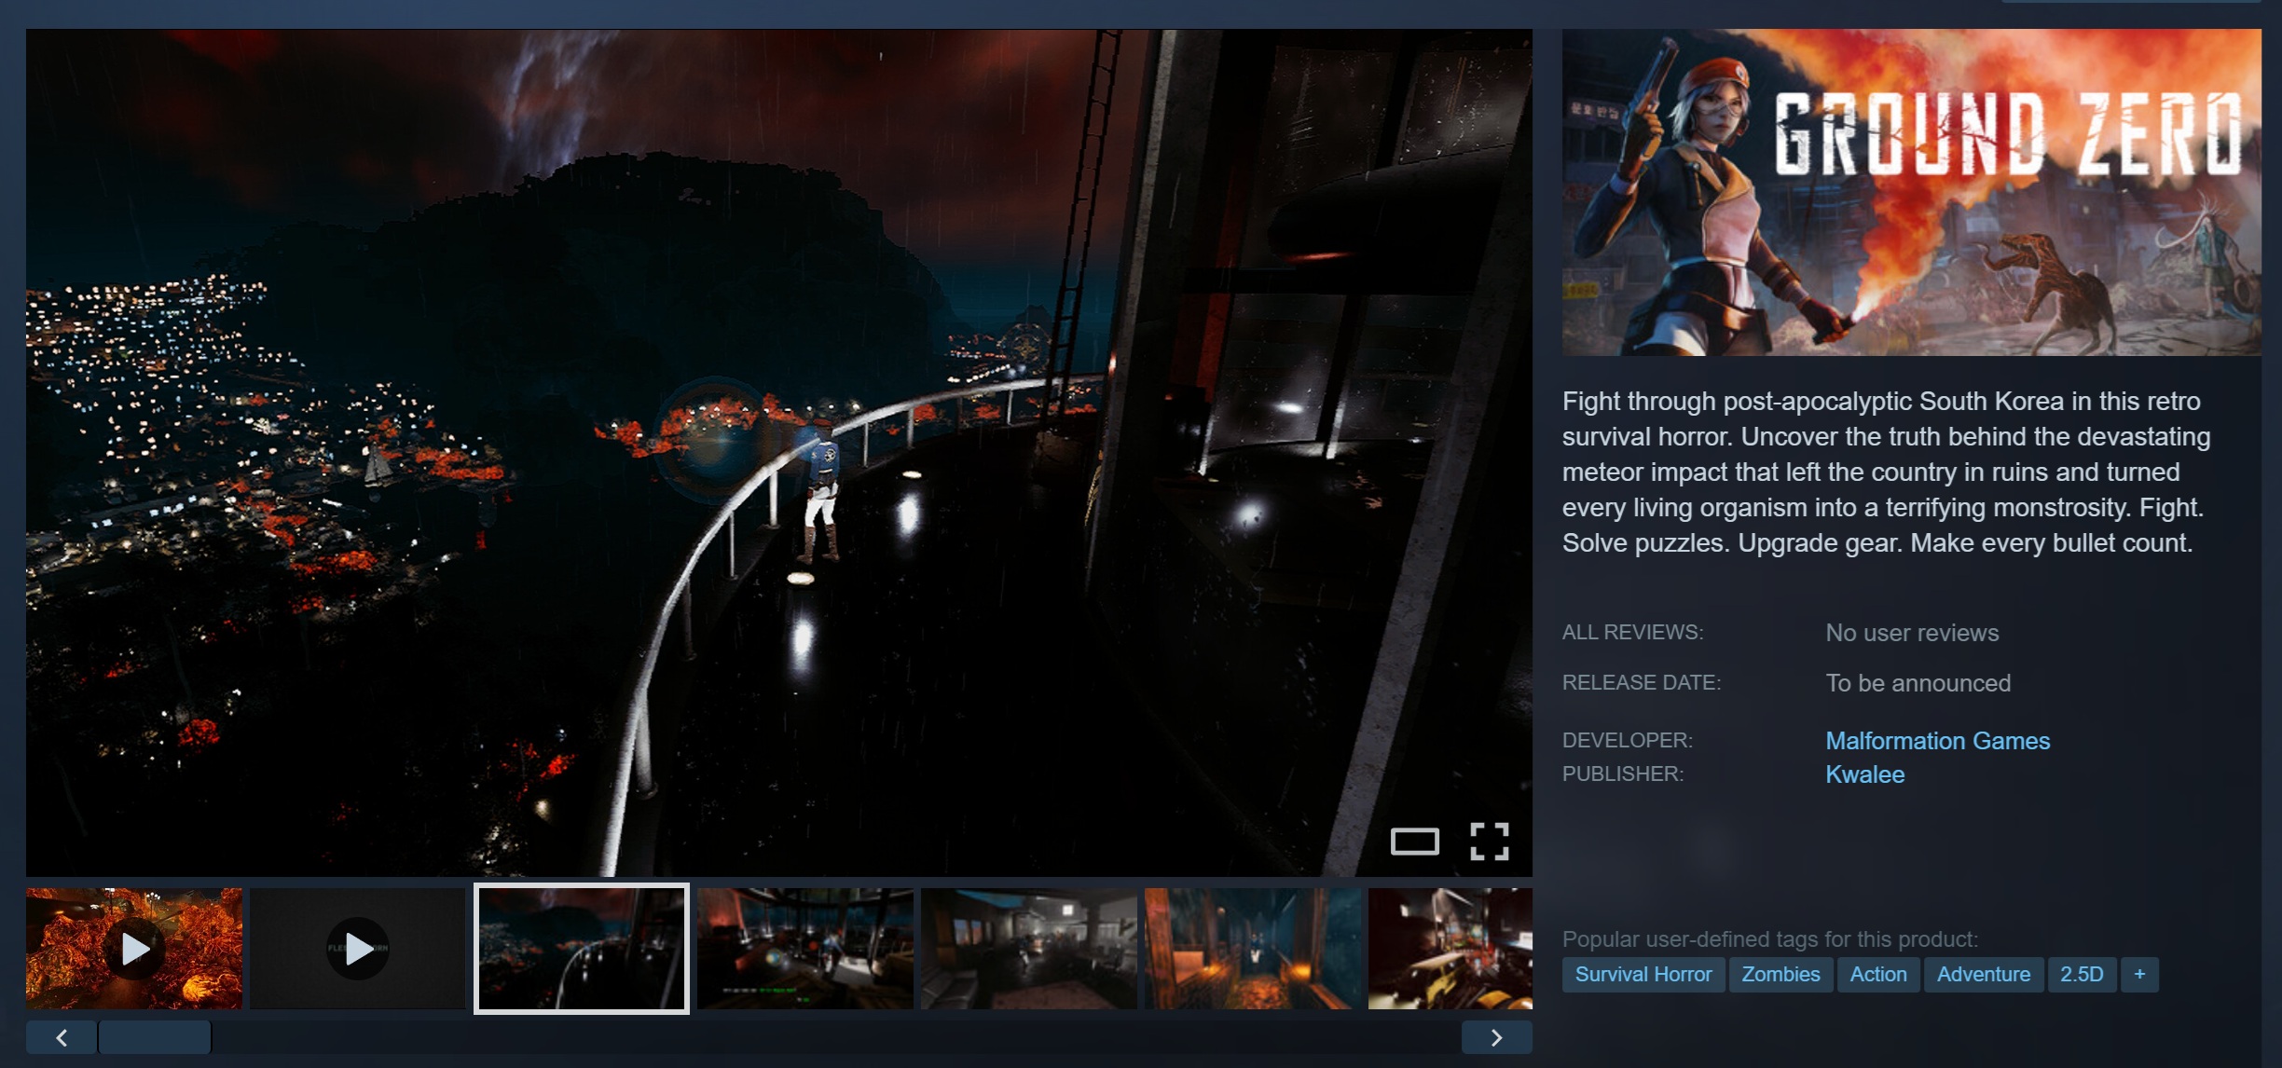The image size is (2282, 1068).
Task: Click the fullscreen icon on the screenshot
Action: tap(1489, 841)
